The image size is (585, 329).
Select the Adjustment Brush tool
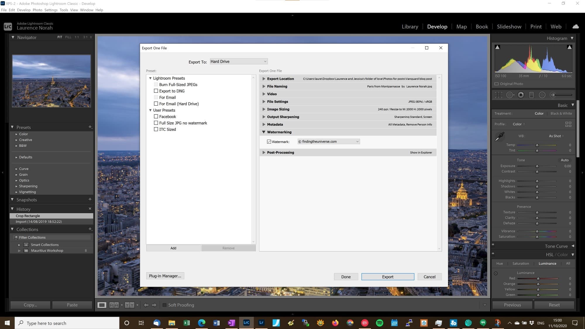tap(553, 94)
